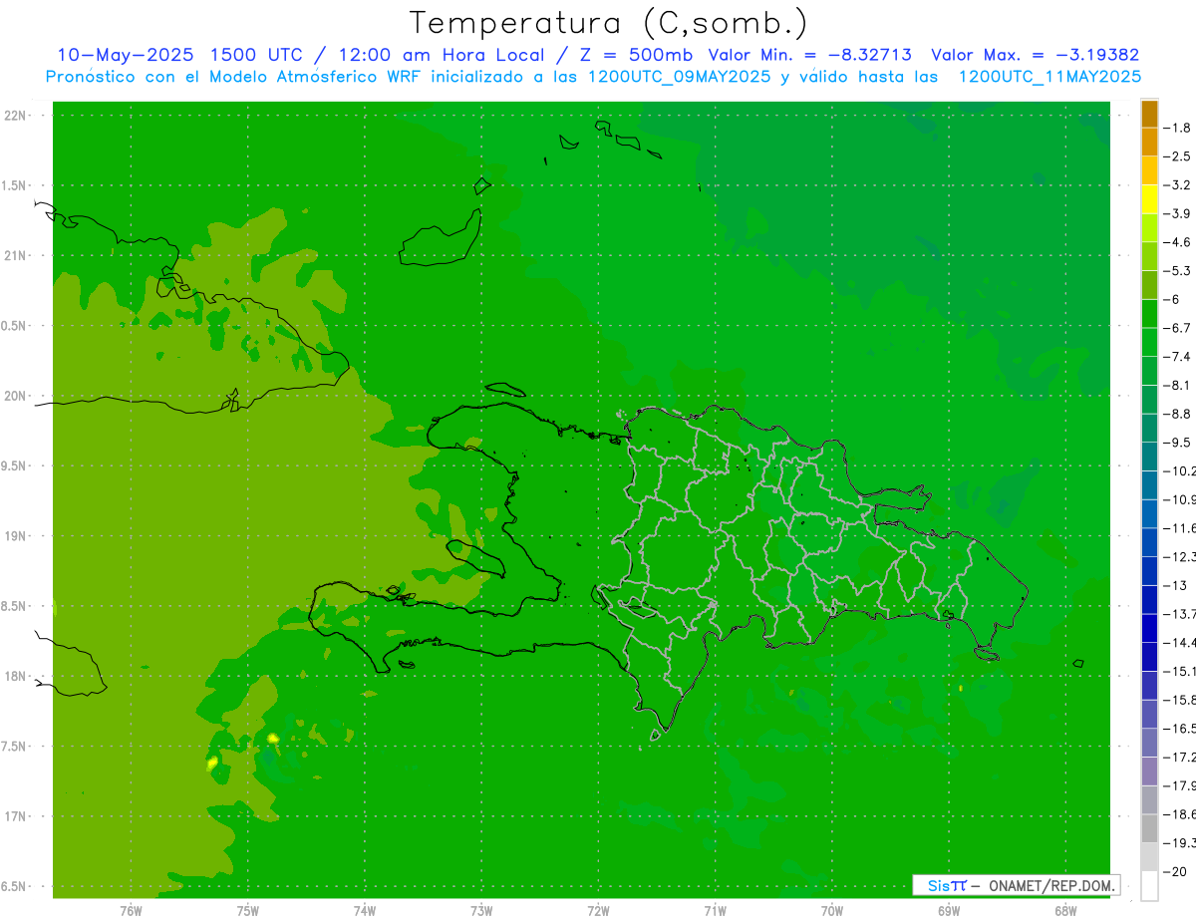
Task: Click the valid-until time "1200UTC_11MAY2025"
Action: (x=1049, y=77)
